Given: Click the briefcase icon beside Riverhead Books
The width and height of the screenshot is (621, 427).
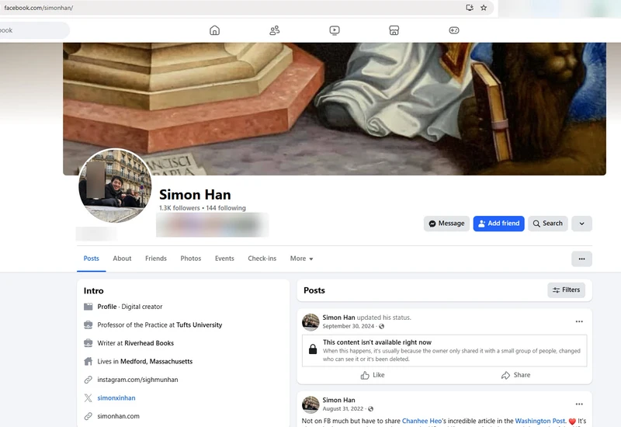Looking at the screenshot, I should pyautogui.click(x=88, y=343).
